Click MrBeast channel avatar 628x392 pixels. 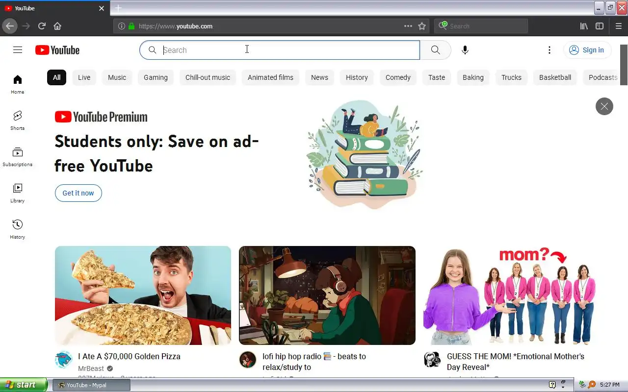click(63, 360)
